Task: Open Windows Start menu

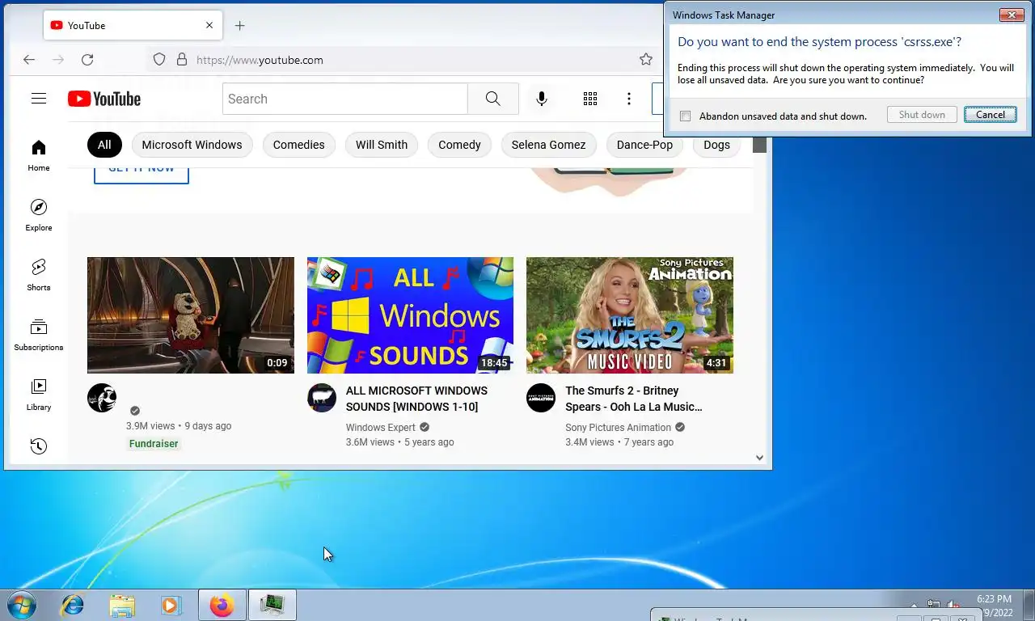Action: pos(22,605)
